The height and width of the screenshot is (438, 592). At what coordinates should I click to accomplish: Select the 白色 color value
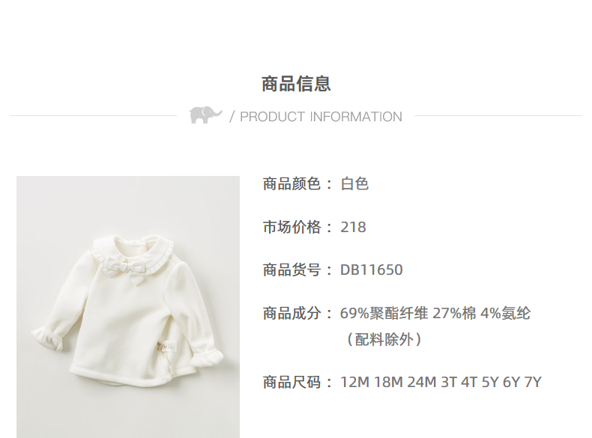tap(354, 184)
